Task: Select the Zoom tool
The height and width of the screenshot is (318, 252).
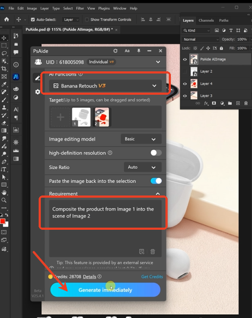Action: 4,200
